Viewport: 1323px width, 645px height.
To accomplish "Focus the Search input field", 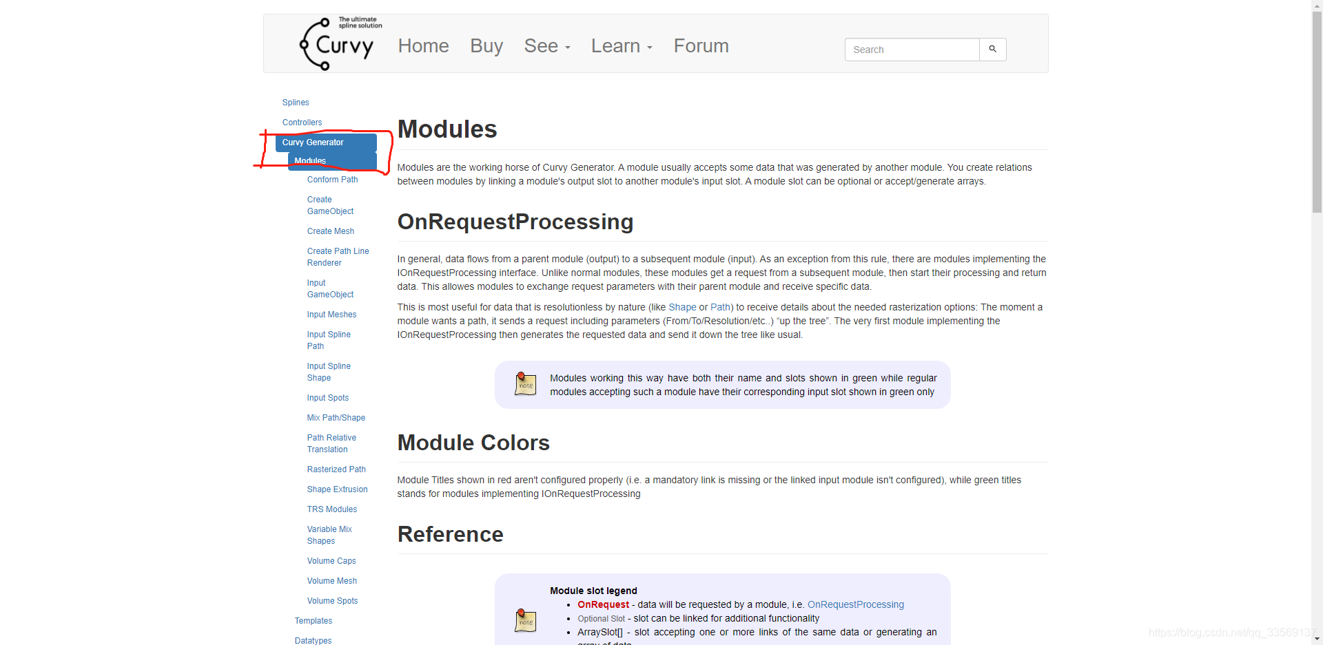I will click(912, 50).
